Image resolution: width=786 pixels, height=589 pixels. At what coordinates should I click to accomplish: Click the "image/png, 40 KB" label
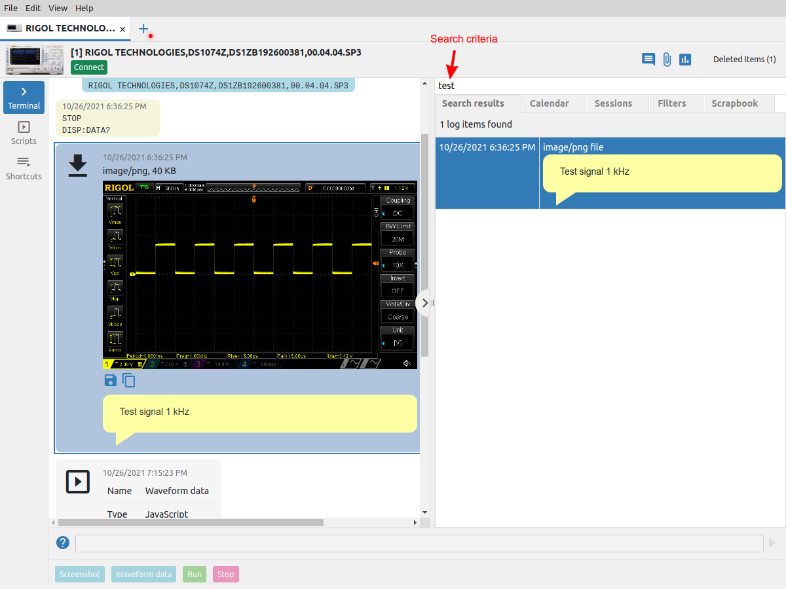(140, 171)
